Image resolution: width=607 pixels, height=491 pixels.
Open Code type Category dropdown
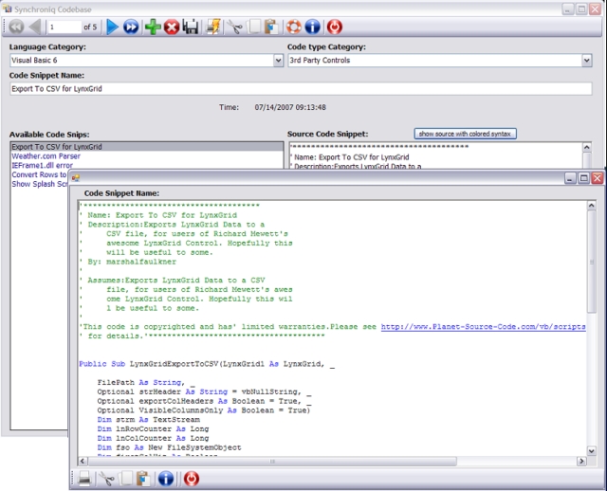tap(587, 61)
